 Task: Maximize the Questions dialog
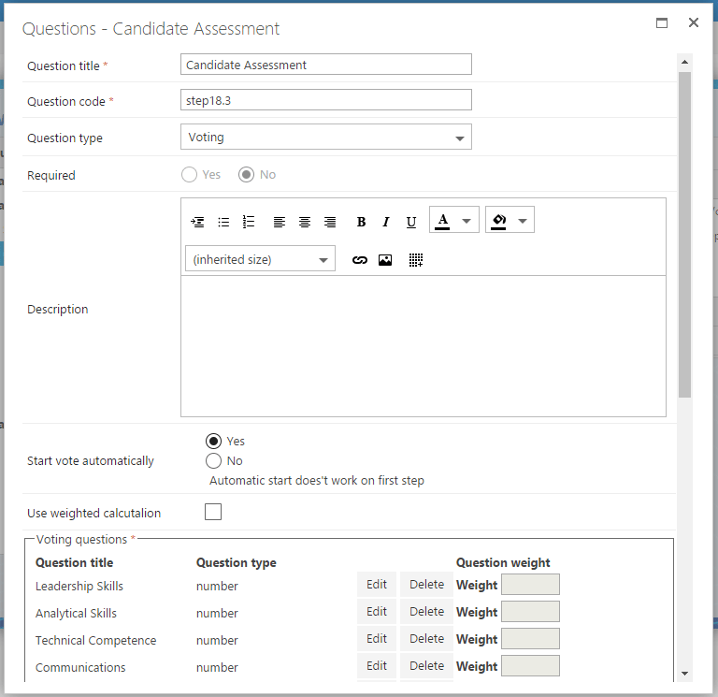tap(662, 22)
